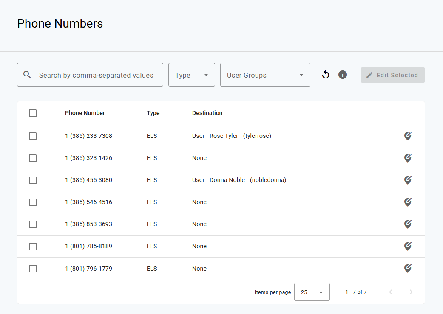Select the checkbox for 1 (385) 853-3693

33,224
